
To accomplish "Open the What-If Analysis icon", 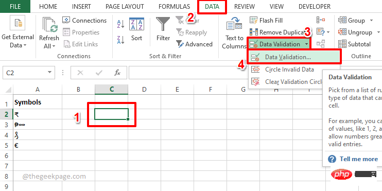I will click(320, 32).
